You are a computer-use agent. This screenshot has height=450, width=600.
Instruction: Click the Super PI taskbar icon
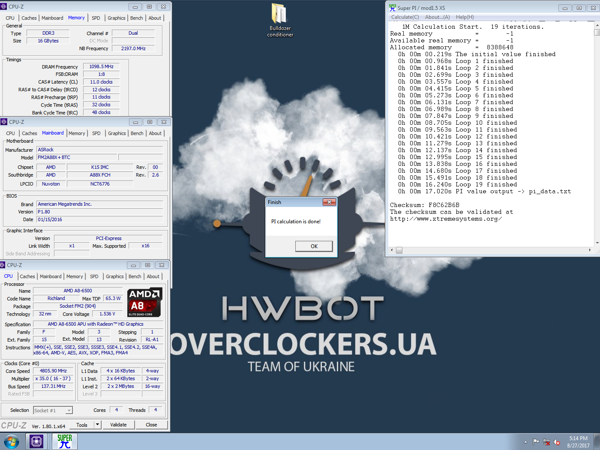tap(65, 441)
